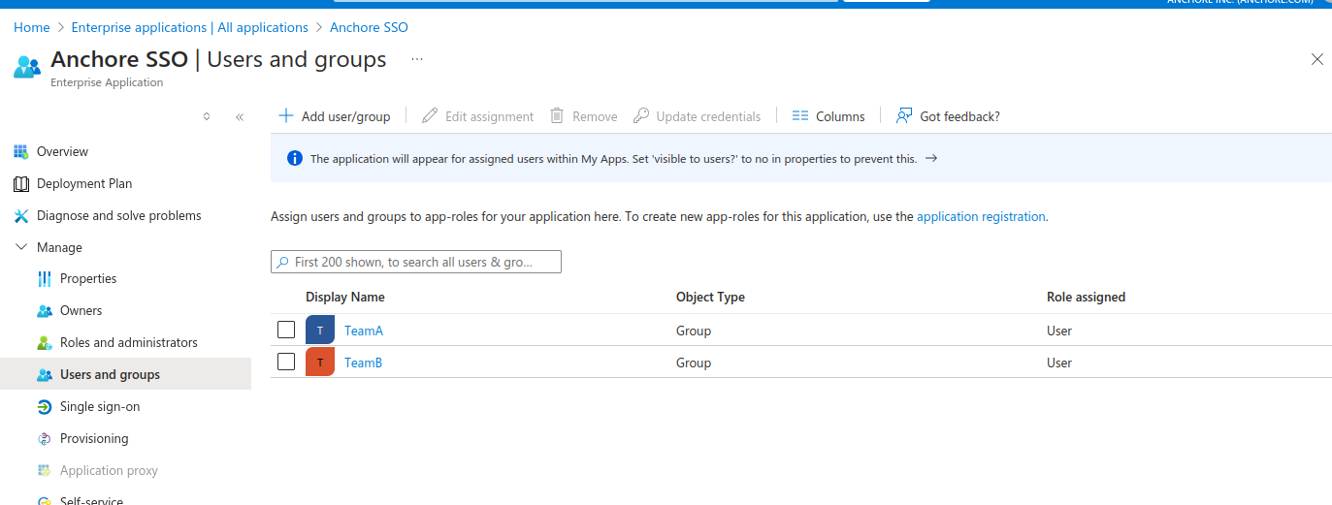
Task: Open the TeamB group link
Action: tap(364, 363)
